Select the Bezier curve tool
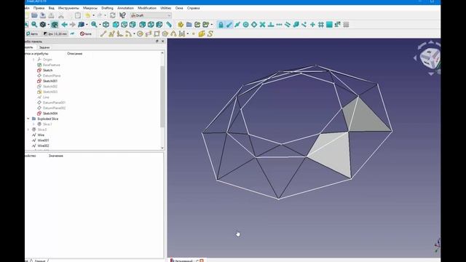This screenshot has width=466, height=262. click(181, 33)
